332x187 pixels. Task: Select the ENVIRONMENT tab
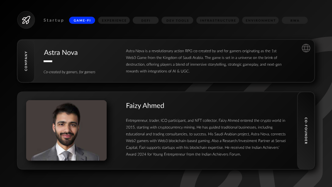pos(261,20)
